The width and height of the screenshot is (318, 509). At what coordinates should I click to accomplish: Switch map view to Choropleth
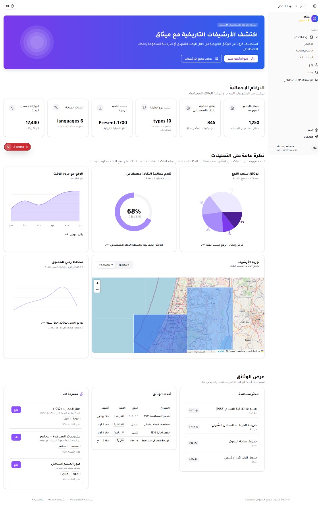(106, 265)
